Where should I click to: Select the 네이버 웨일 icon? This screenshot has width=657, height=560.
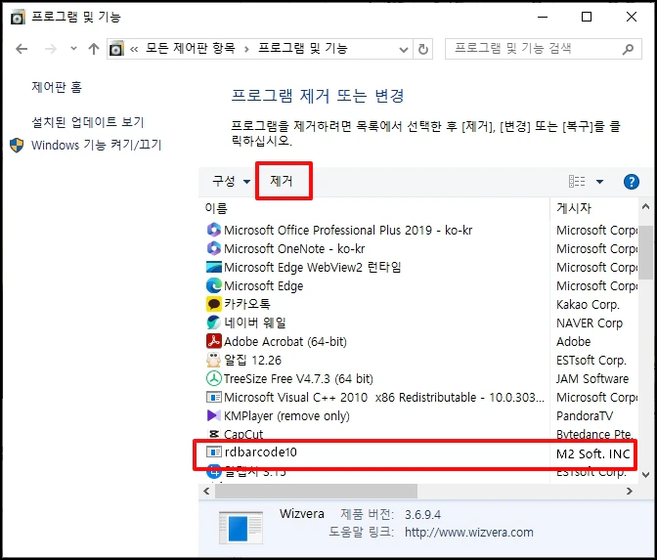pyautogui.click(x=214, y=323)
